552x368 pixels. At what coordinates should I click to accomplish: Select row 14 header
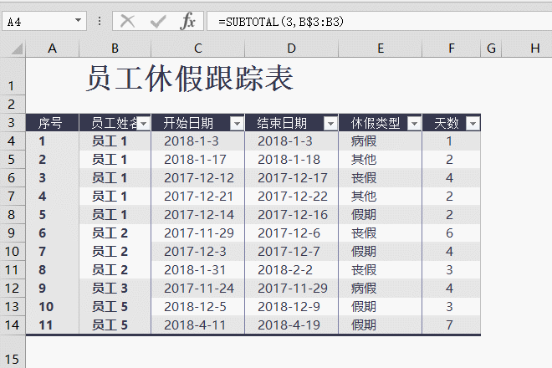click(12, 325)
